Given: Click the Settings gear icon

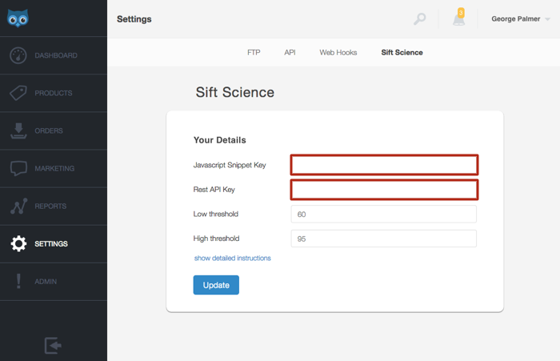Looking at the screenshot, I should pos(18,244).
